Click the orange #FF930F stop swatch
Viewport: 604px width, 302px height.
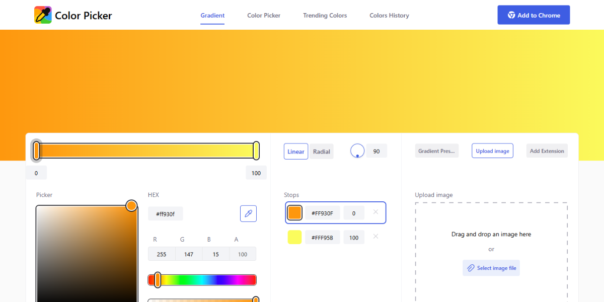tap(294, 212)
